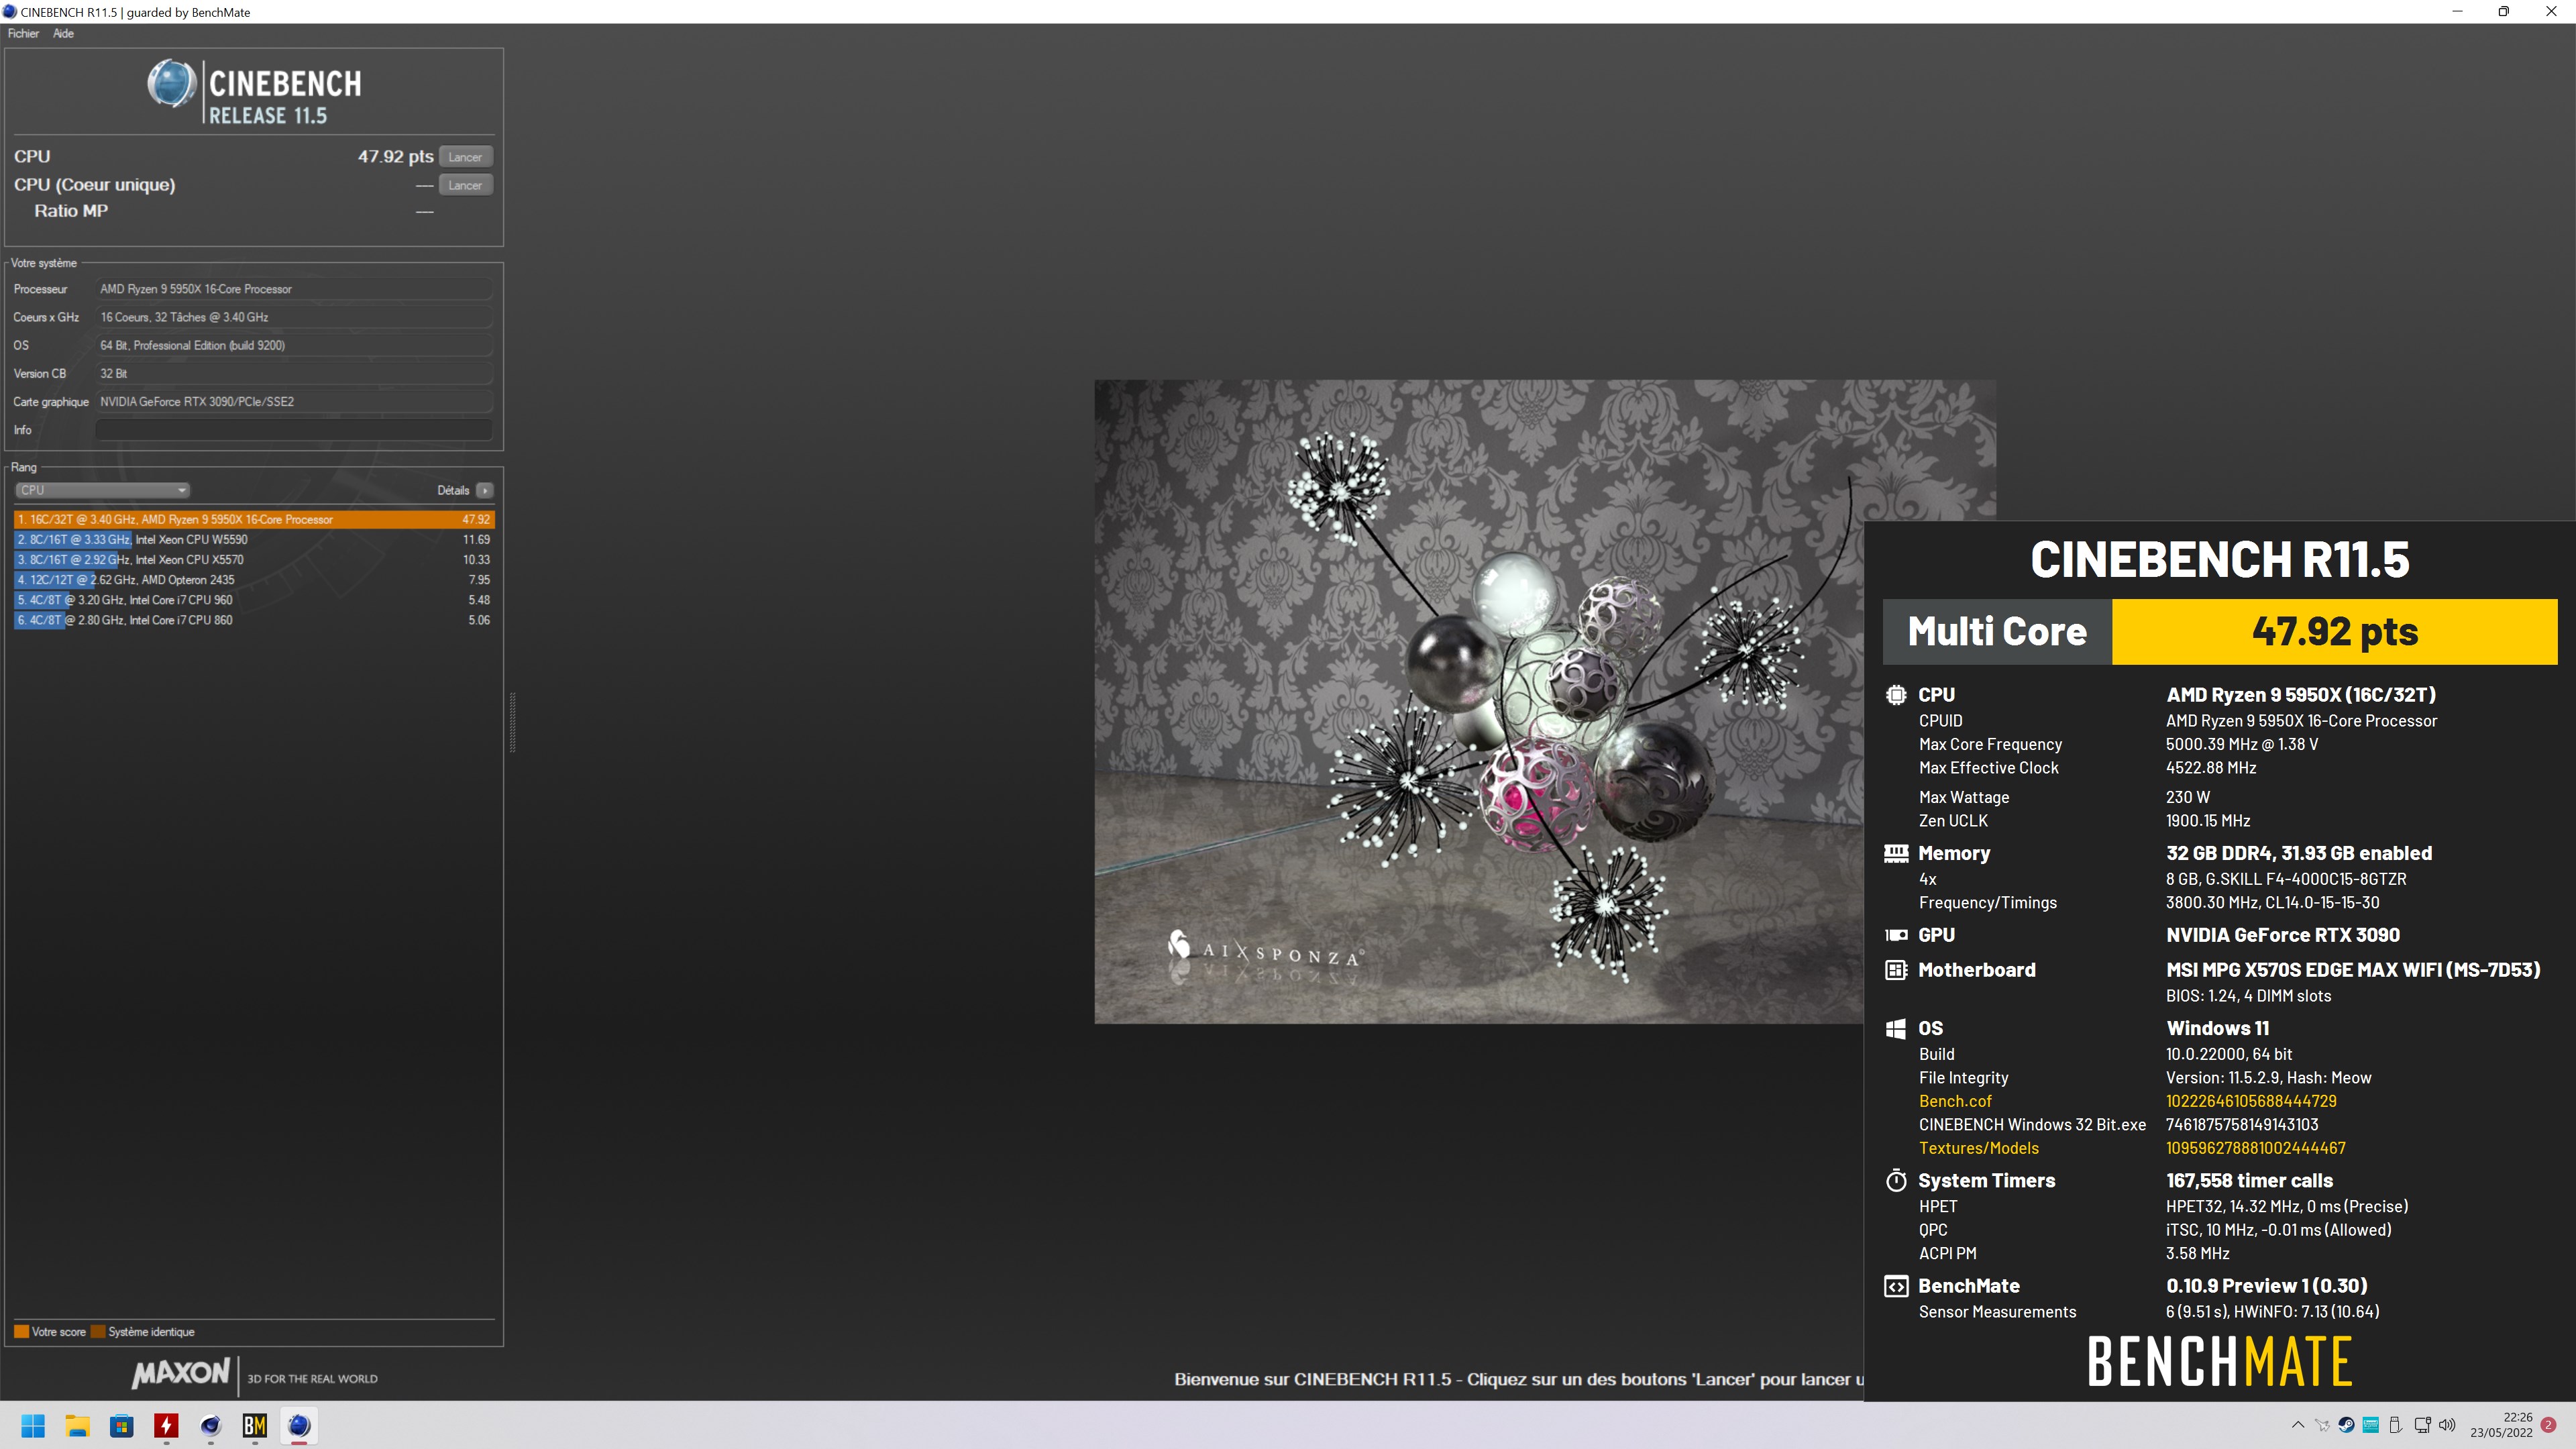The height and width of the screenshot is (1449, 2576).
Task: Open Microsoft Store from the taskbar
Action: [x=122, y=1426]
